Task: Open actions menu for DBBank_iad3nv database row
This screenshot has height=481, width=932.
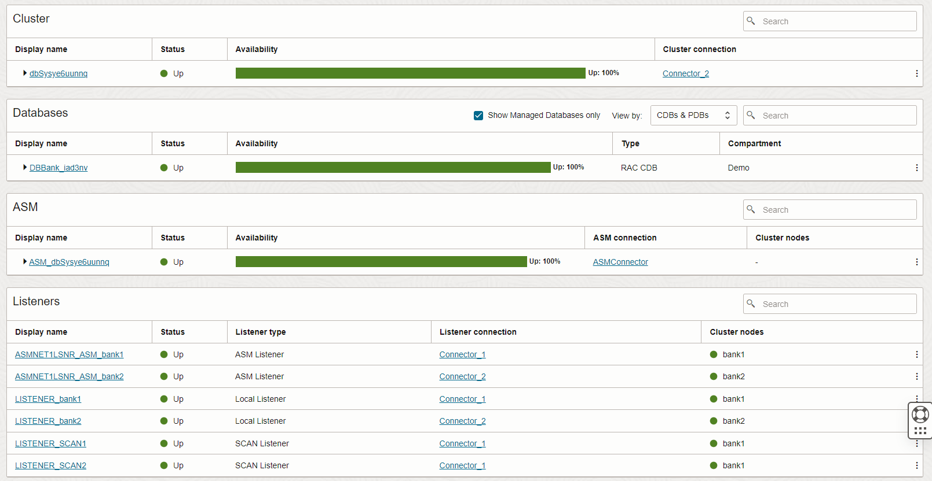Action: coord(916,168)
